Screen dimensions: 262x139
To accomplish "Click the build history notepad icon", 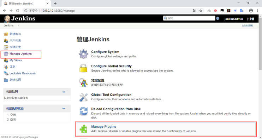I will point(6,47).
